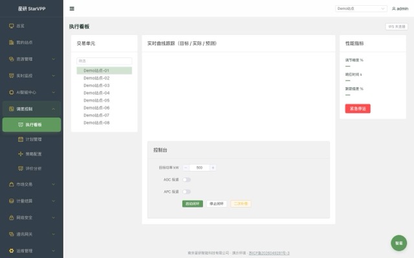Select Demo站点-03 in the unit tree

click(104, 86)
